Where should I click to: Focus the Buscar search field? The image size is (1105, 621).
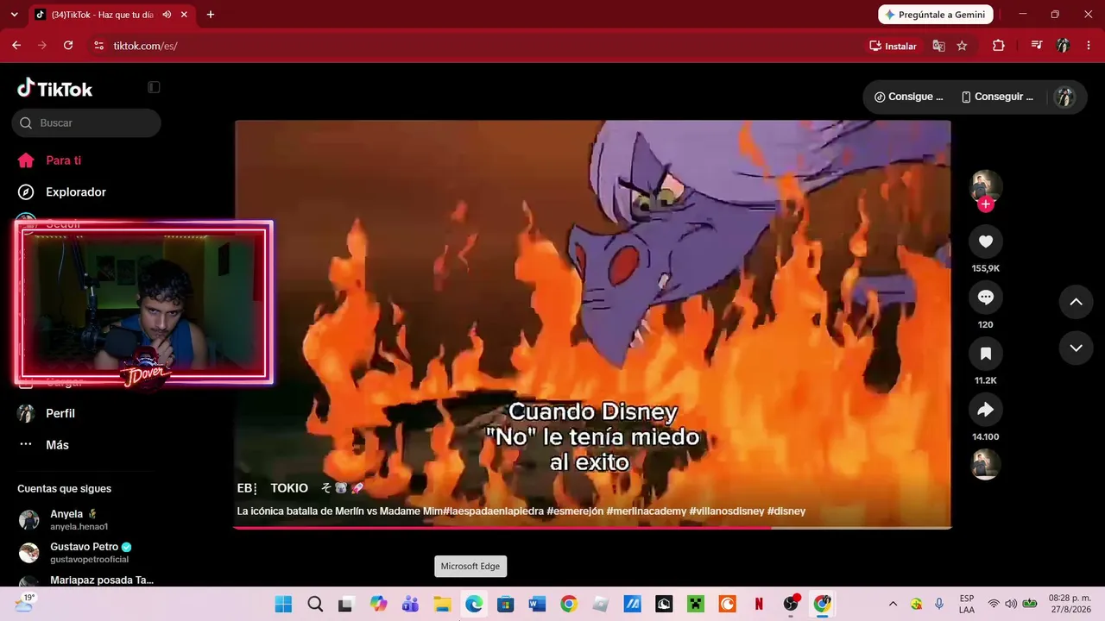(86, 122)
